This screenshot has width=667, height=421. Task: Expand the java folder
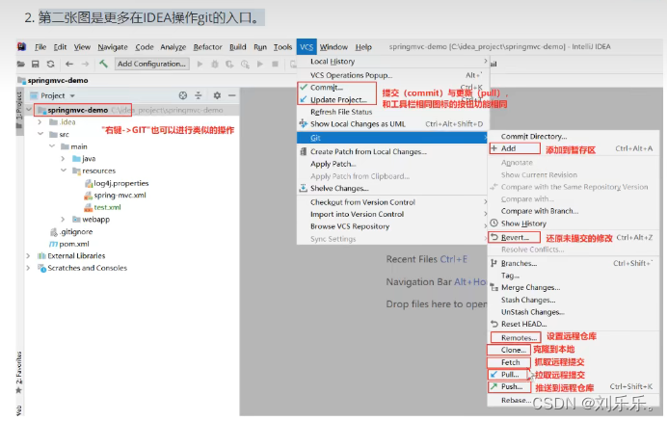click(63, 159)
